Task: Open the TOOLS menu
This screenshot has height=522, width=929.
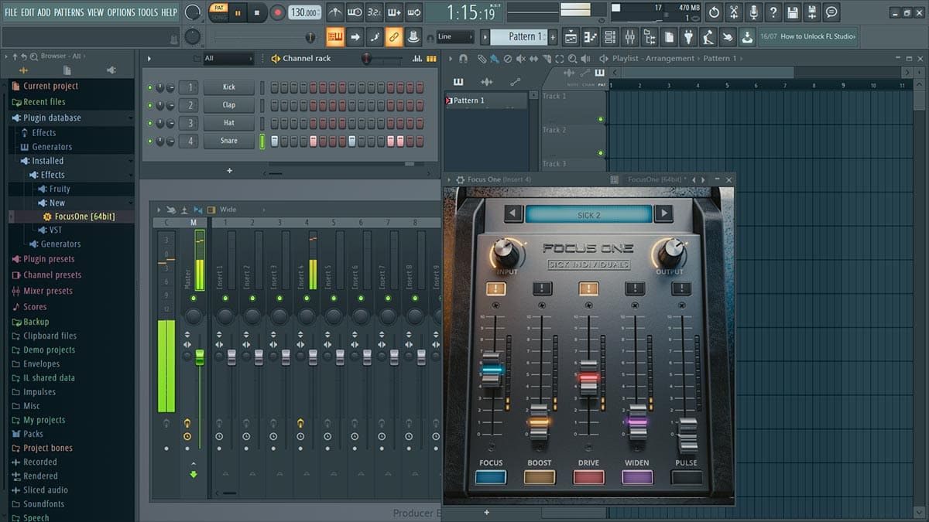Action: tap(148, 12)
